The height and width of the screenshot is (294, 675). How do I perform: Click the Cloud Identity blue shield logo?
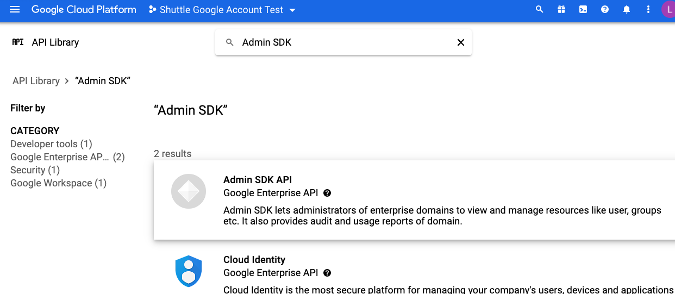pyautogui.click(x=189, y=272)
